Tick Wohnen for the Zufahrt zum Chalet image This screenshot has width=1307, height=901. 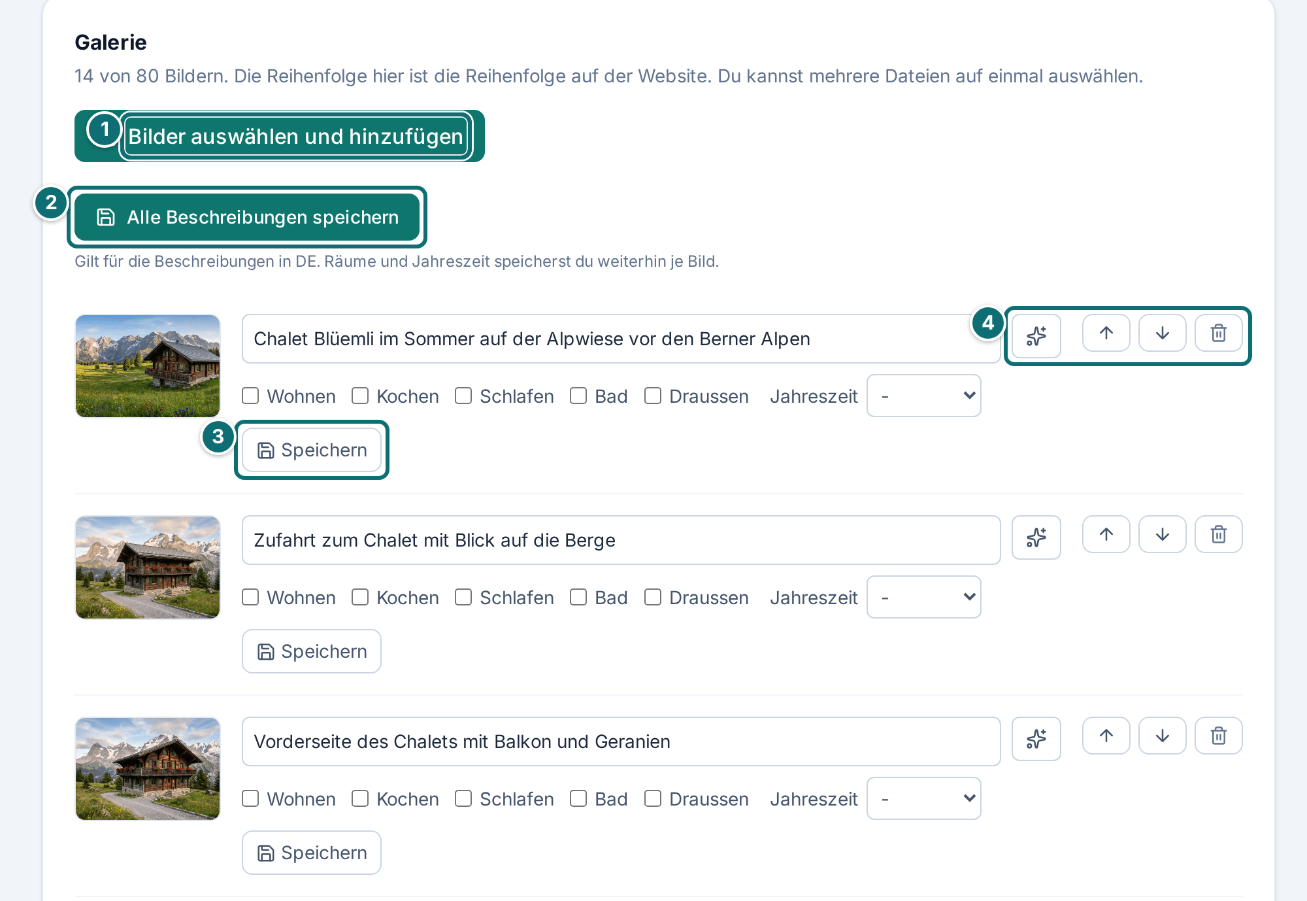click(250, 597)
